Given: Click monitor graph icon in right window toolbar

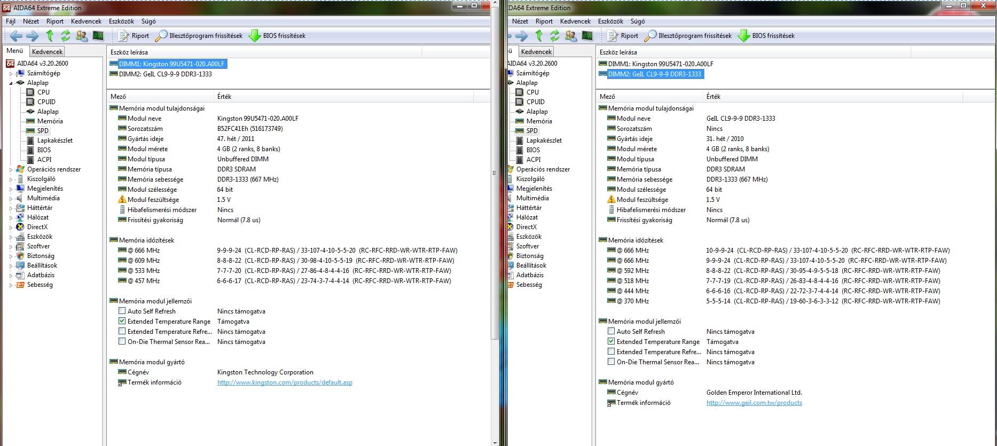Looking at the screenshot, I should [x=587, y=36].
